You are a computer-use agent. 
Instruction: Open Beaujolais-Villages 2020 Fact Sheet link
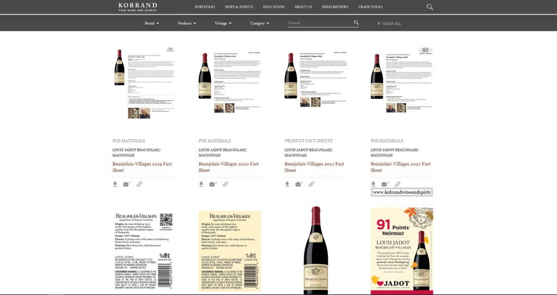pos(224,167)
